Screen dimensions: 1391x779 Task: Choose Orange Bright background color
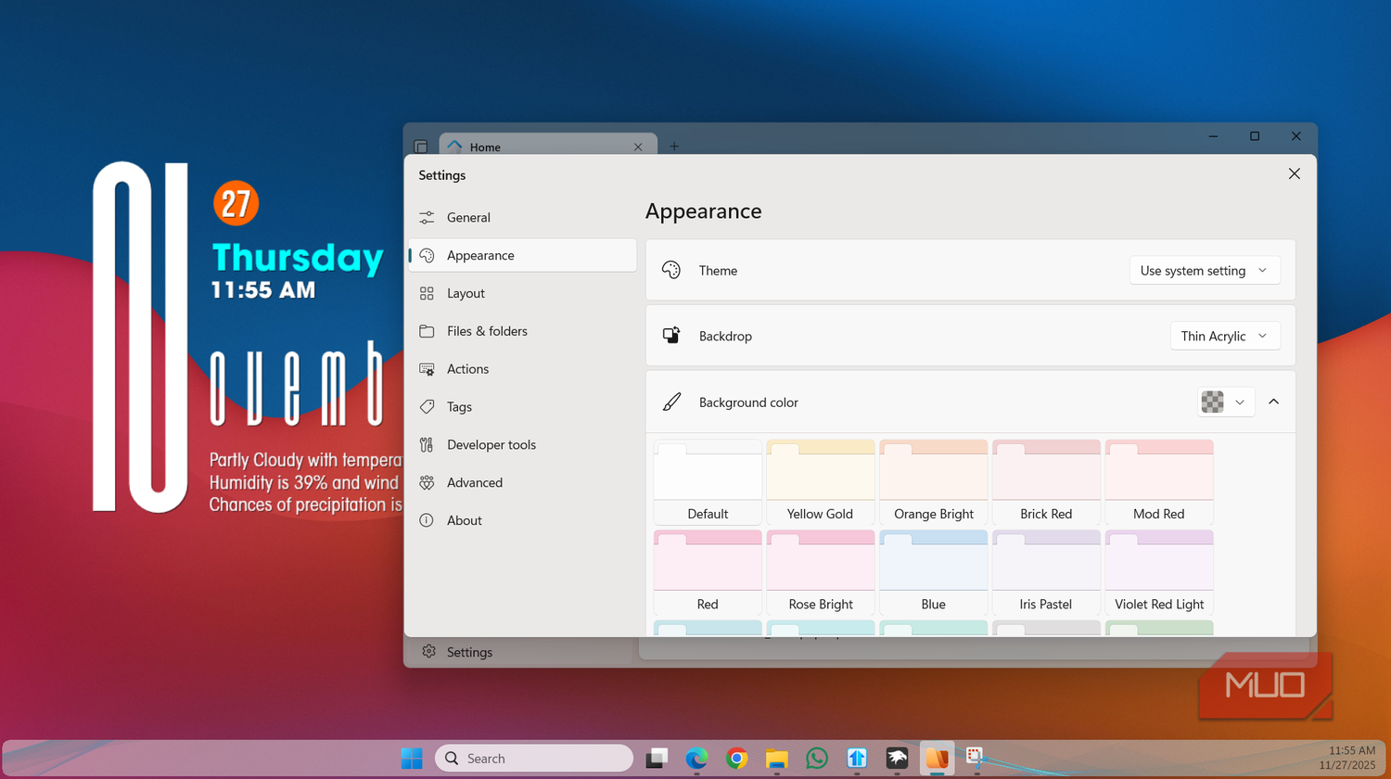point(934,482)
